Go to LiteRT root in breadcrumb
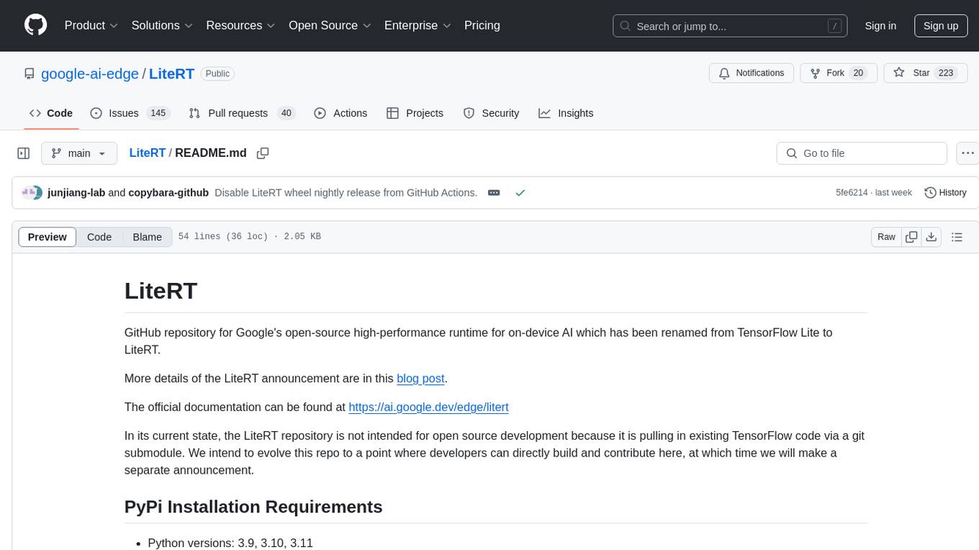This screenshot has width=979, height=550. tap(148, 153)
